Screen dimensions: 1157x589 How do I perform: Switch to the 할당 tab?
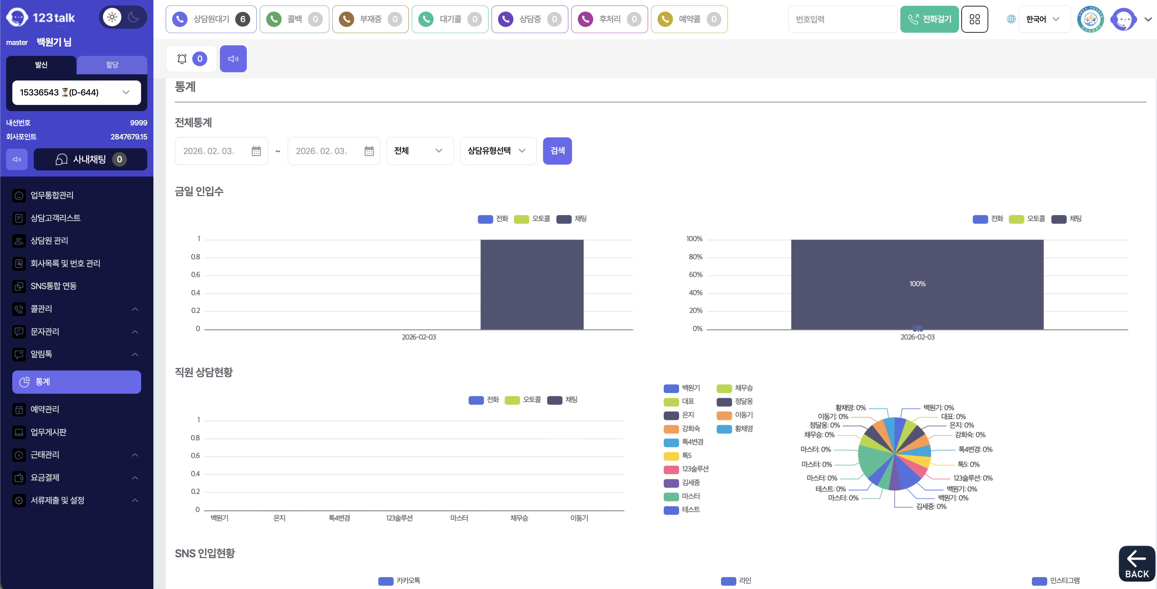point(112,65)
